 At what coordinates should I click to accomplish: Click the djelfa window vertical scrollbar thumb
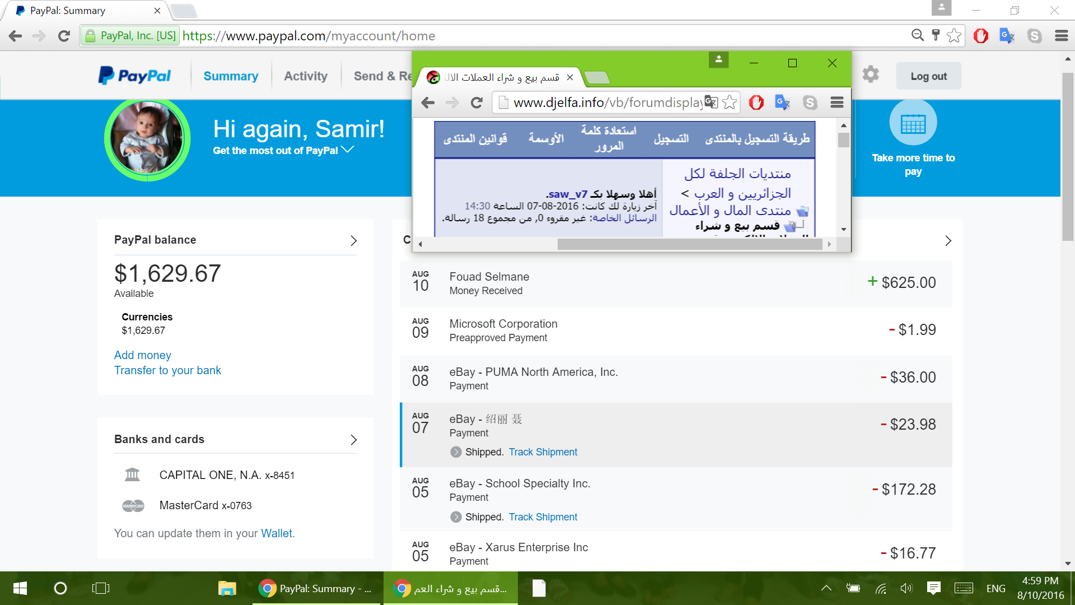[x=843, y=140]
